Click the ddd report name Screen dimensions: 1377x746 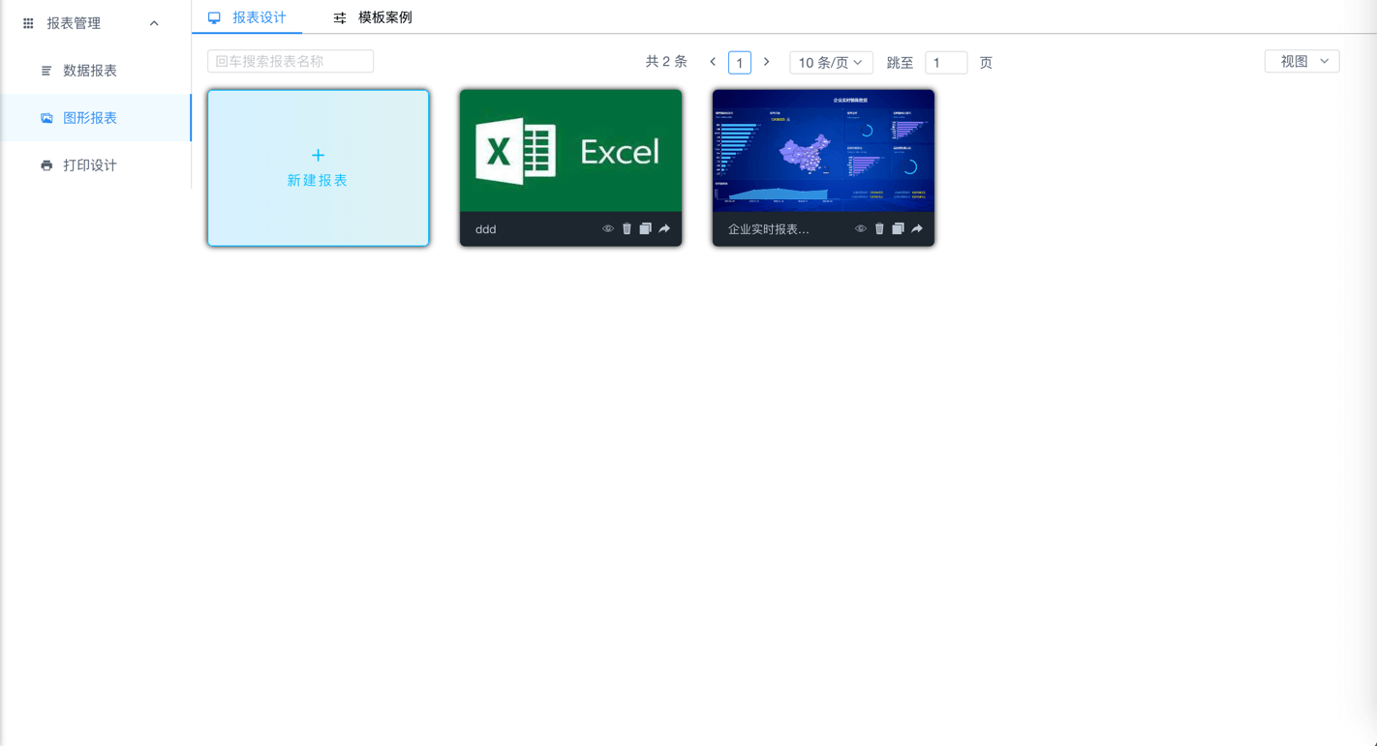(x=486, y=229)
